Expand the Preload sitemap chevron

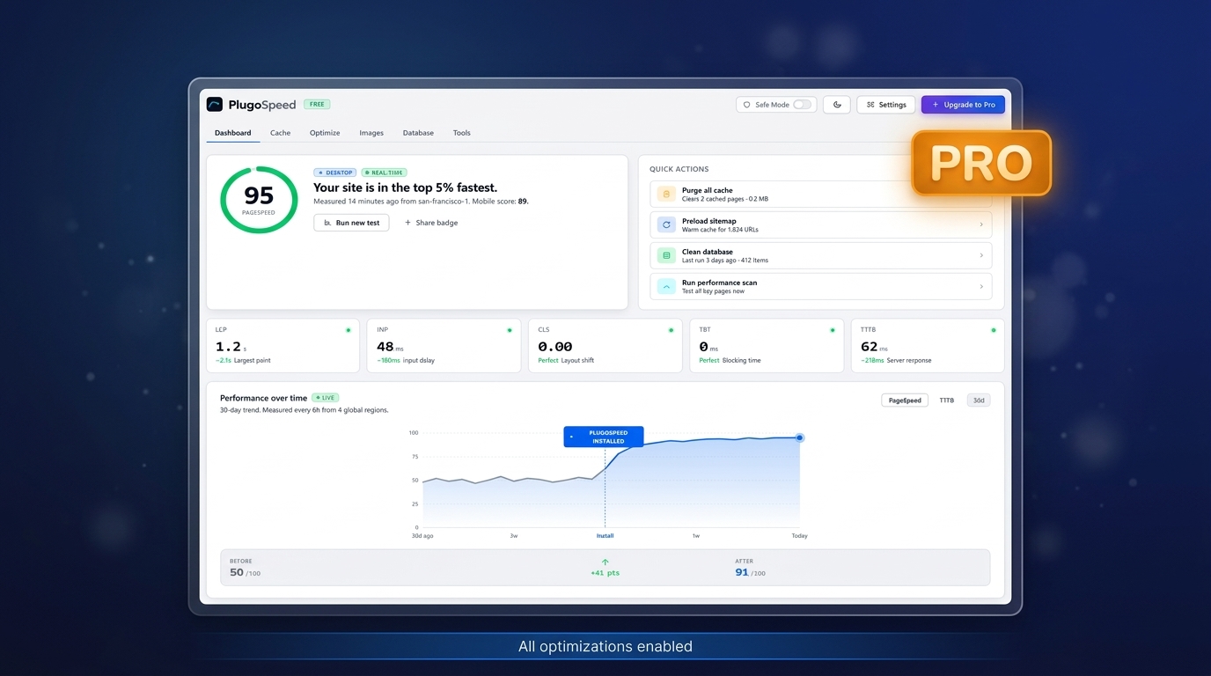coord(981,225)
